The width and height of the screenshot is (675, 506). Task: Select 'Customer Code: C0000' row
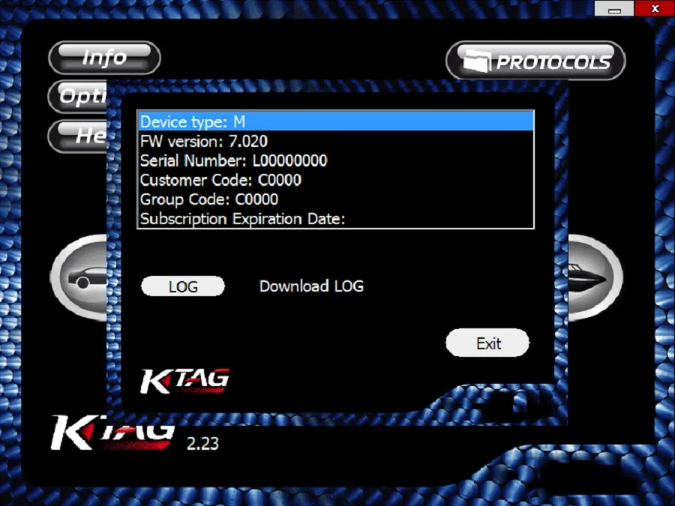tap(336, 179)
